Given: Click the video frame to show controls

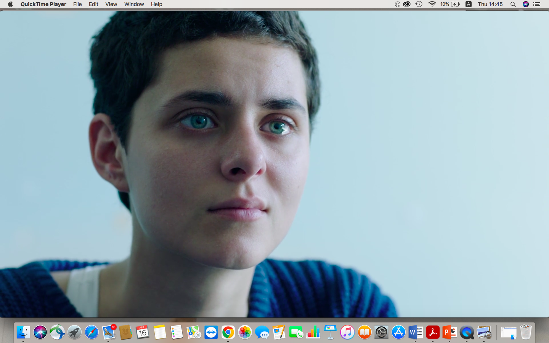Looking at the screenshot, I should click(274, 164).
